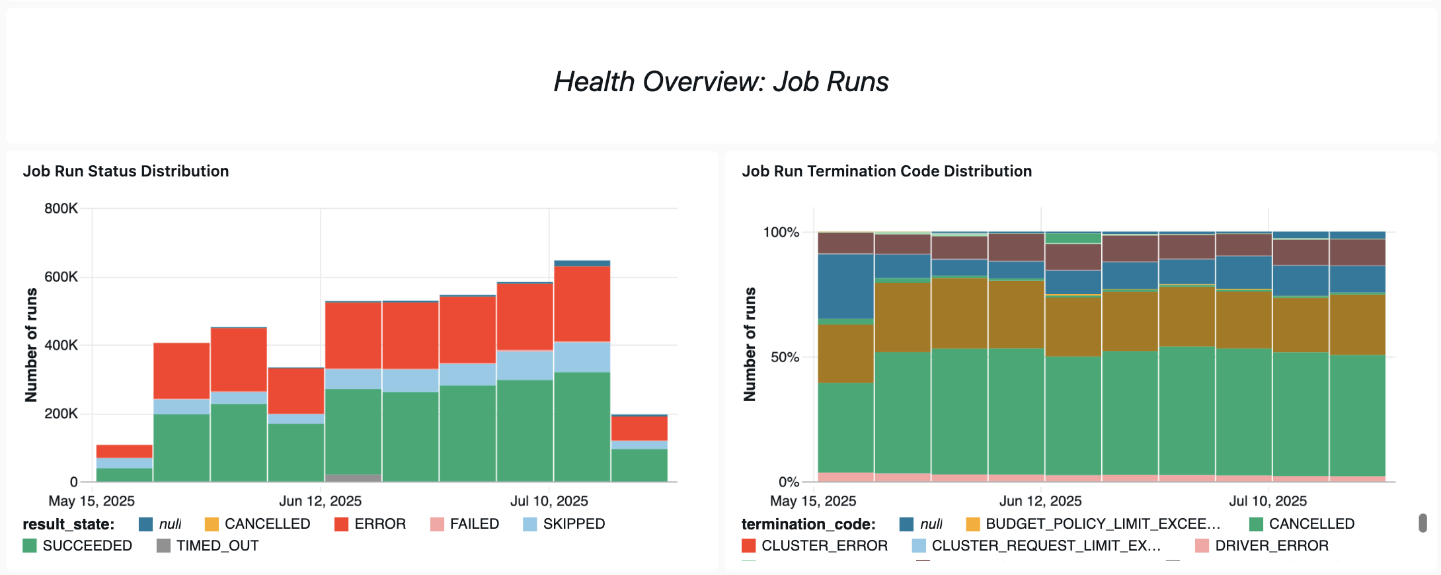The width and height of the screenshot is (1441, 575).
Task: Toggle the null entry in result_state legend
Action: [x=170, y=524]
